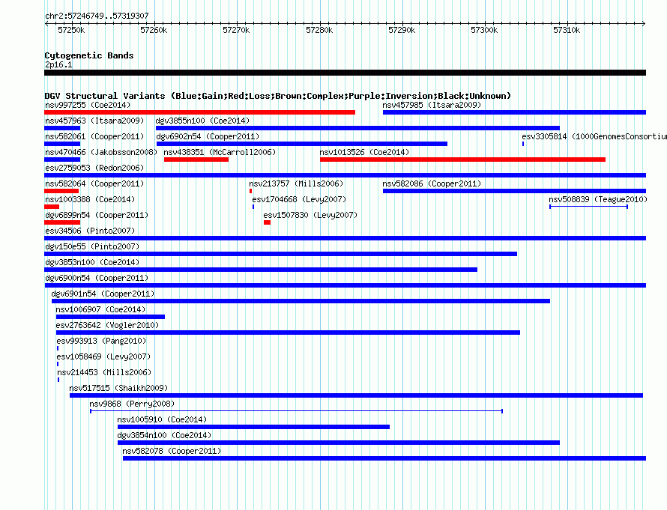Click the 57250k ruler tick label
The height and width of the screenshot is (510, 667).
click(71, 30)
